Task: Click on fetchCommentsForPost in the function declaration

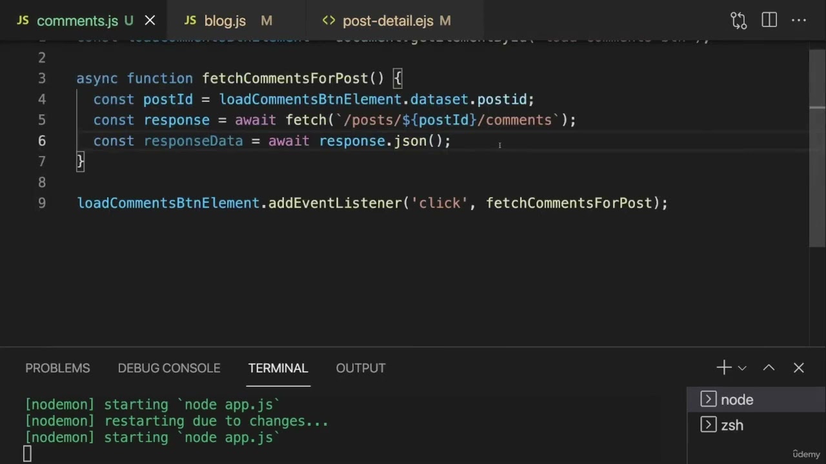Action: pyautogui.click(x=285, y=79)
